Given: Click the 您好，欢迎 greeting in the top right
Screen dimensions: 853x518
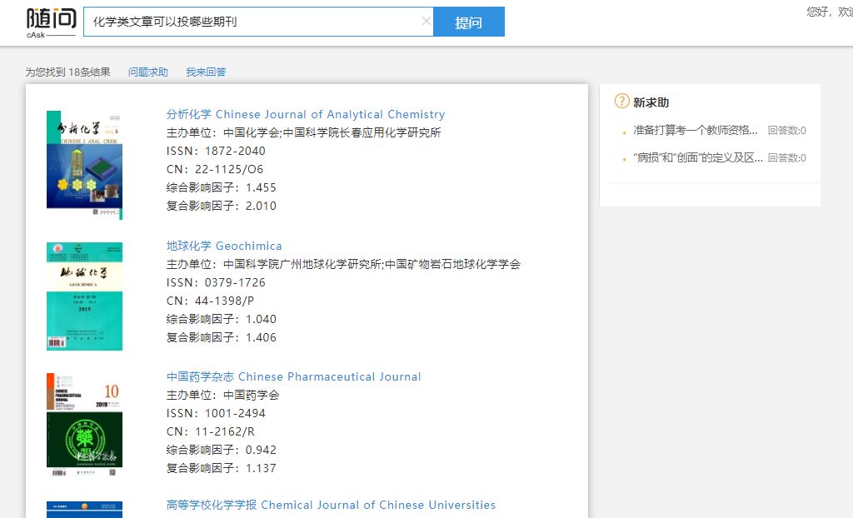Looking at the screenshot, I should tap(829, 12).
